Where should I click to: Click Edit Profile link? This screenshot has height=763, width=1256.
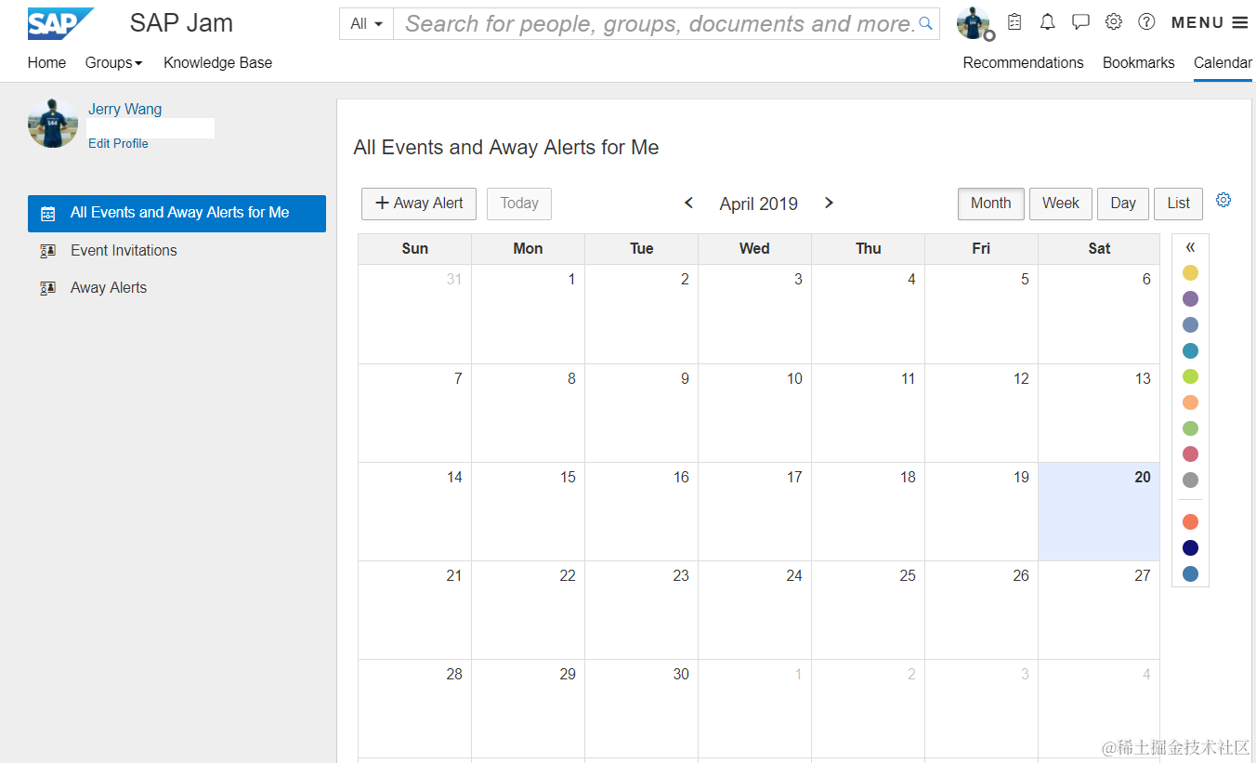coord(118,143)
